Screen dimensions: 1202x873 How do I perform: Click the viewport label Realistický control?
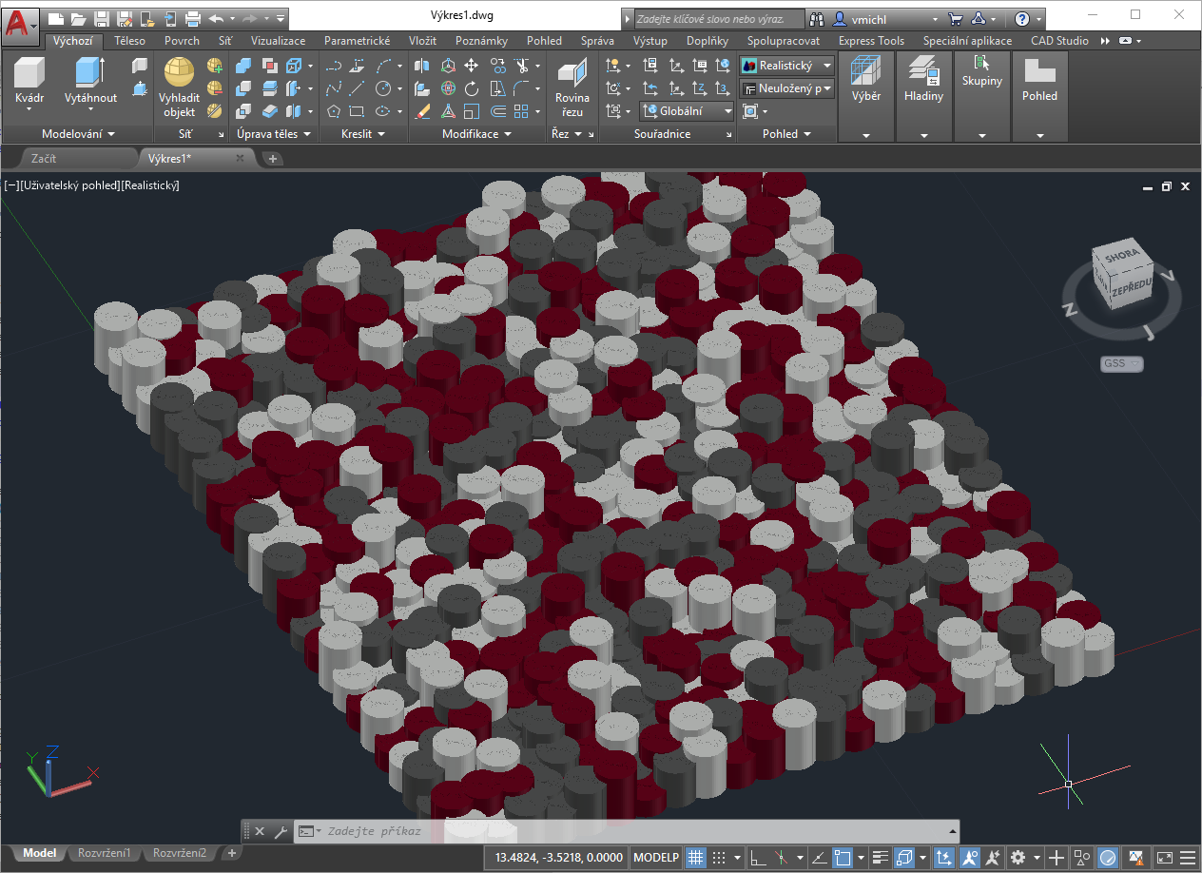coord(150,185)
